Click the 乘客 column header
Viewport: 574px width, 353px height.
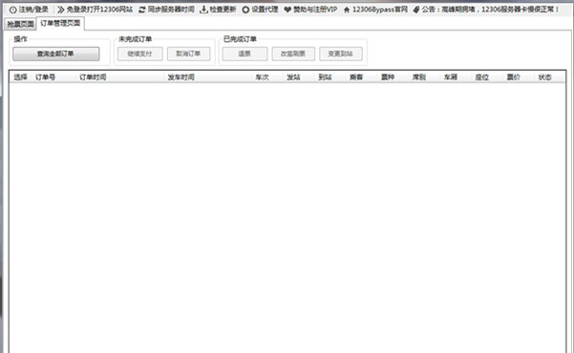362,77
